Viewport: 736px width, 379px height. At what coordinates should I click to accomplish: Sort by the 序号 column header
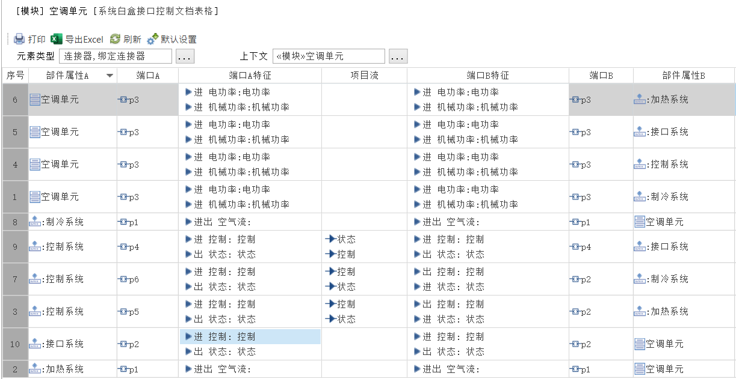click(x=15, y=76)
